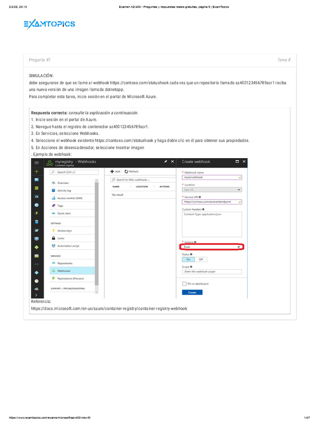This screenshot has height=425, width=319.
Task: Sort webhooks by NAME column
Action: tap(116, 187)
